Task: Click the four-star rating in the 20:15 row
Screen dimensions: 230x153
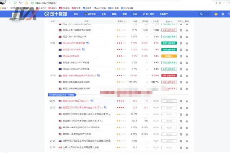Action: pyautogui.click(x=121, y=101)
